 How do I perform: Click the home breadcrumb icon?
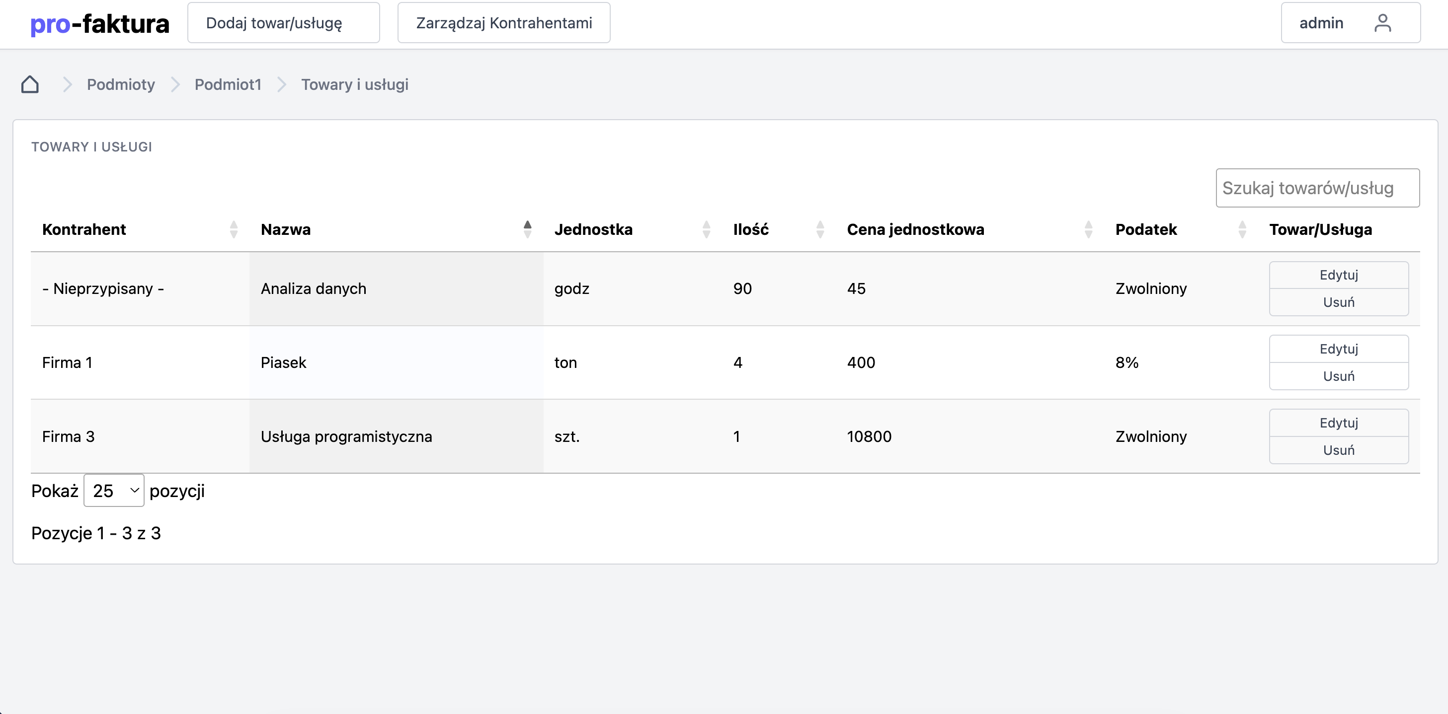point(30,84)
